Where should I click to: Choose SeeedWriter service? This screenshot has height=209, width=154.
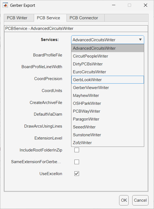(108, 127)
